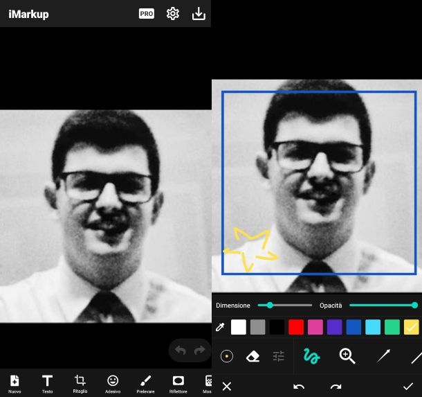Open the Adesivo sticker tool
This screenshot has height=397, width=422.
coord(113,384)
